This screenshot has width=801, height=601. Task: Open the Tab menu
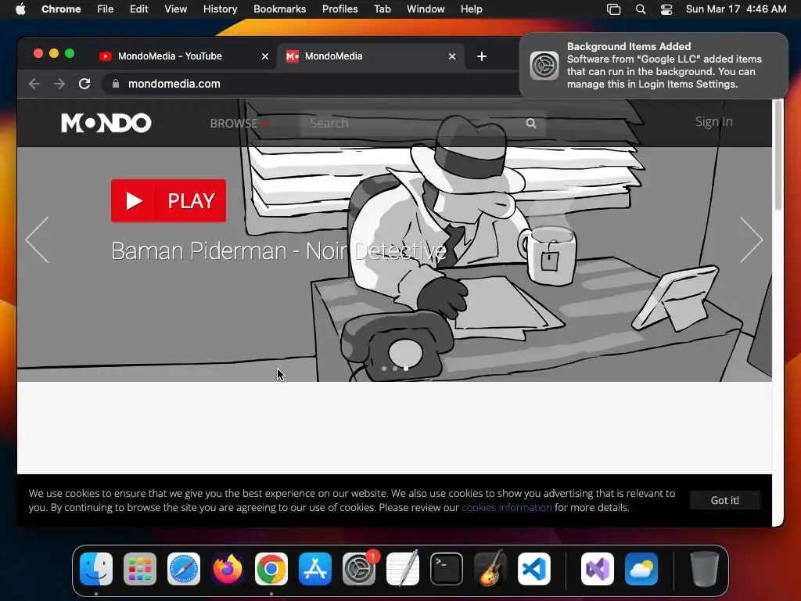(382, 9)
